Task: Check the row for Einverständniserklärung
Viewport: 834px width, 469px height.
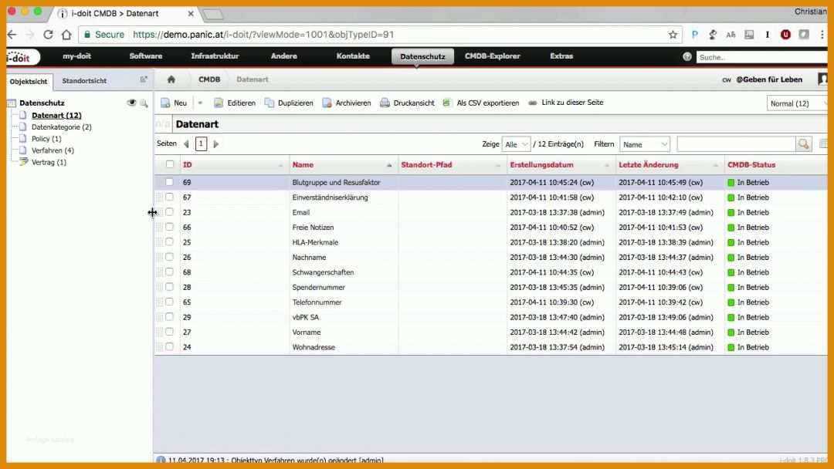Action: click(170, 197)
